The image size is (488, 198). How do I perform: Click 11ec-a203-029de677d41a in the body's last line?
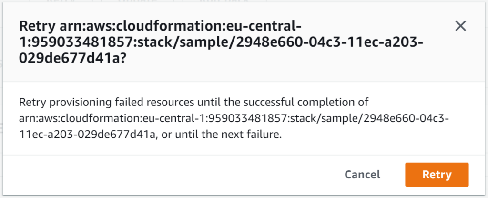coord(88,135)
